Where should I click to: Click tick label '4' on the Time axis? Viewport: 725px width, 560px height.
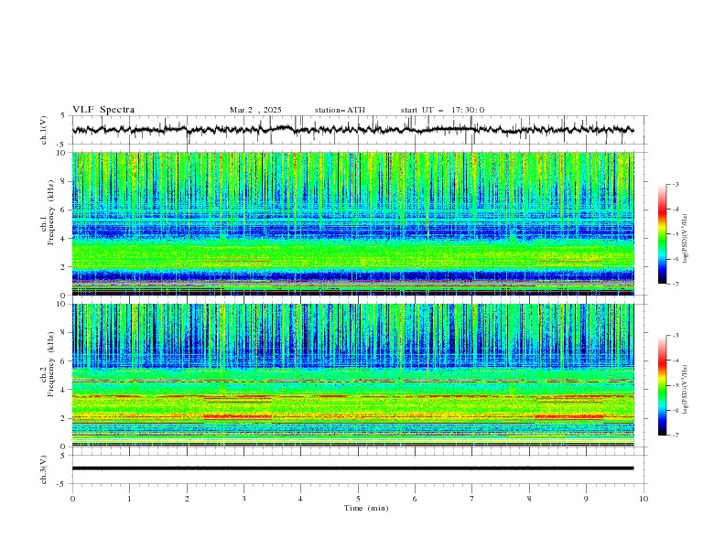pos(300,499)
